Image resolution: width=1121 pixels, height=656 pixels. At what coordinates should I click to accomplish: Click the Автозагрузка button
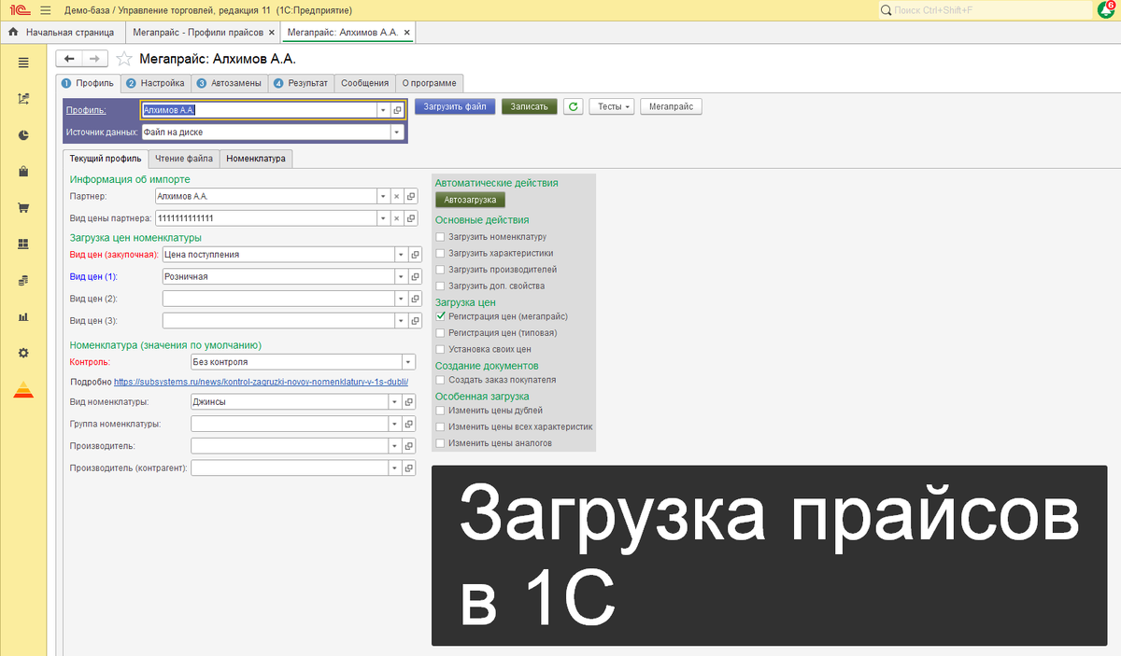471,200
